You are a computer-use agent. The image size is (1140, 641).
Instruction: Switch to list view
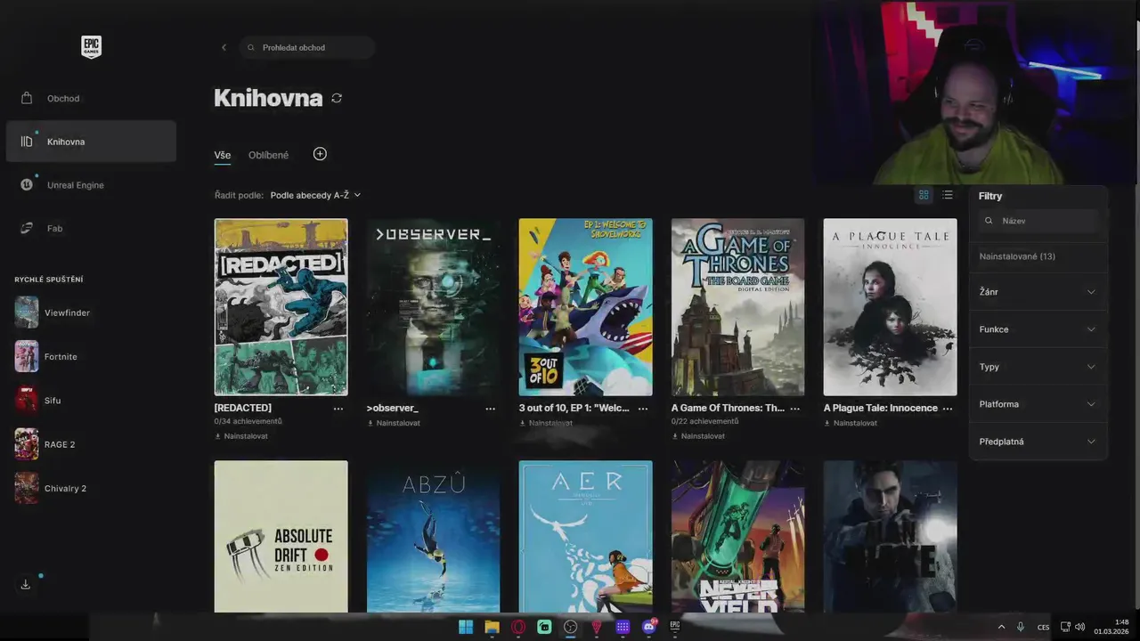[947, 195]
